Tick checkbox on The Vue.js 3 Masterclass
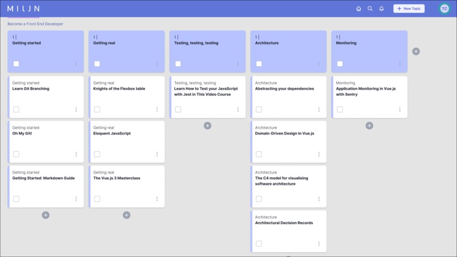 (97, 199)
